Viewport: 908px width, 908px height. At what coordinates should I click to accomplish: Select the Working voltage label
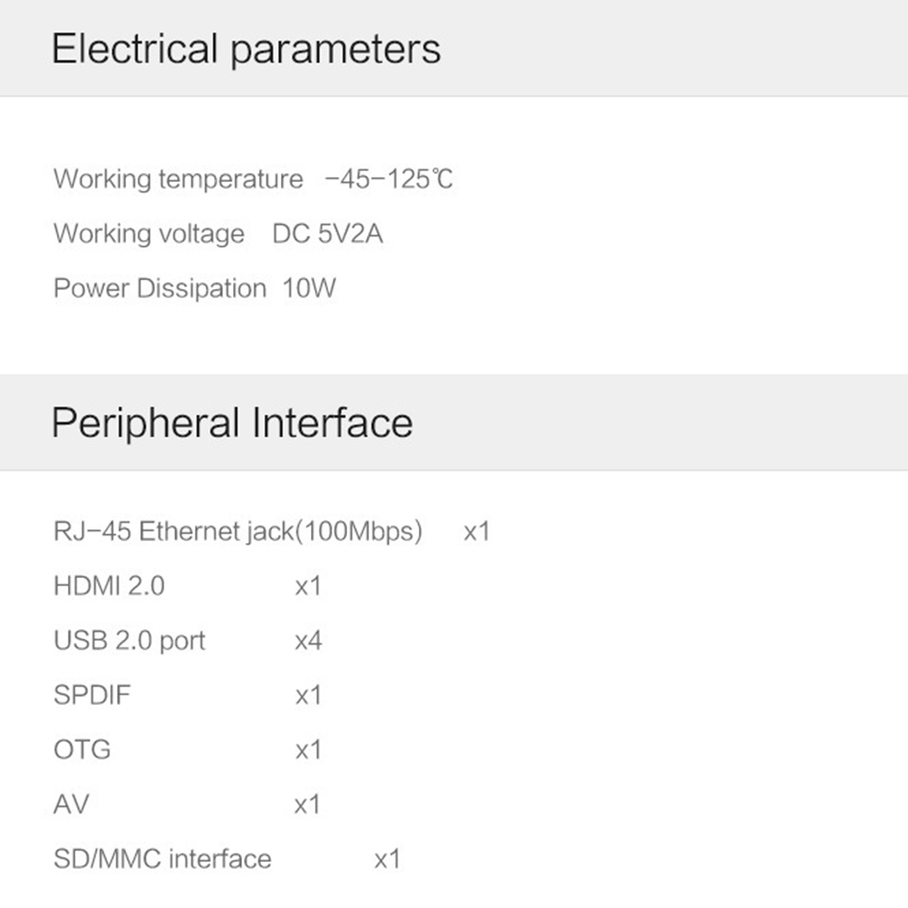pyautogui.click(x=149, y=234)
